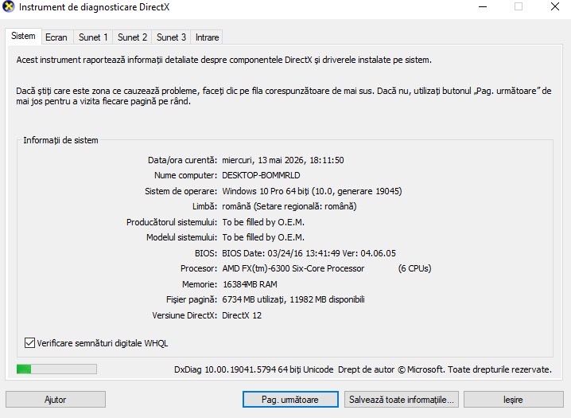Click the Ajutor button

click(56, 400)
